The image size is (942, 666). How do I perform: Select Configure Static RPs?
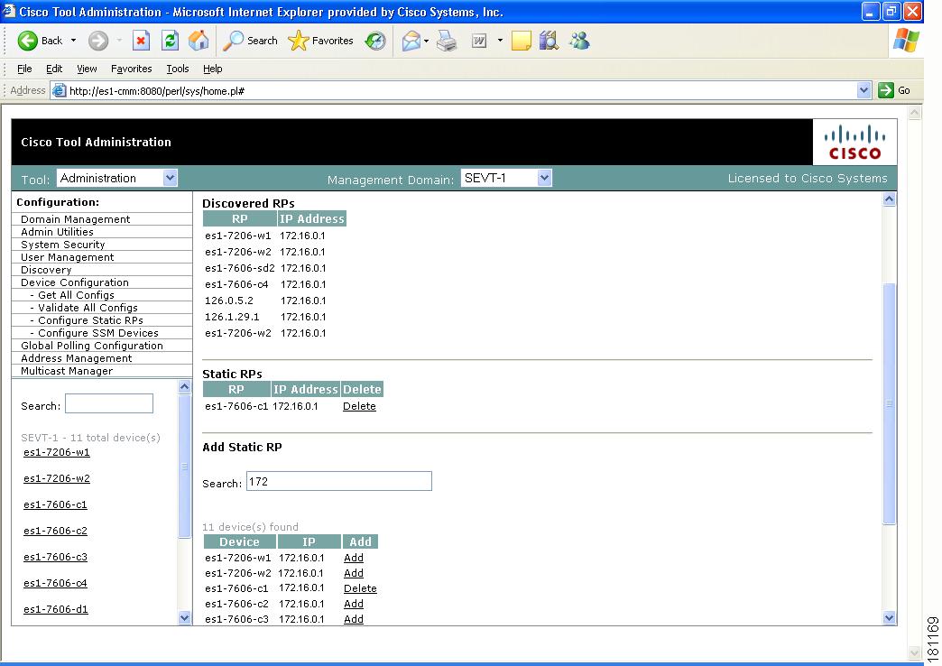(90, 320)
